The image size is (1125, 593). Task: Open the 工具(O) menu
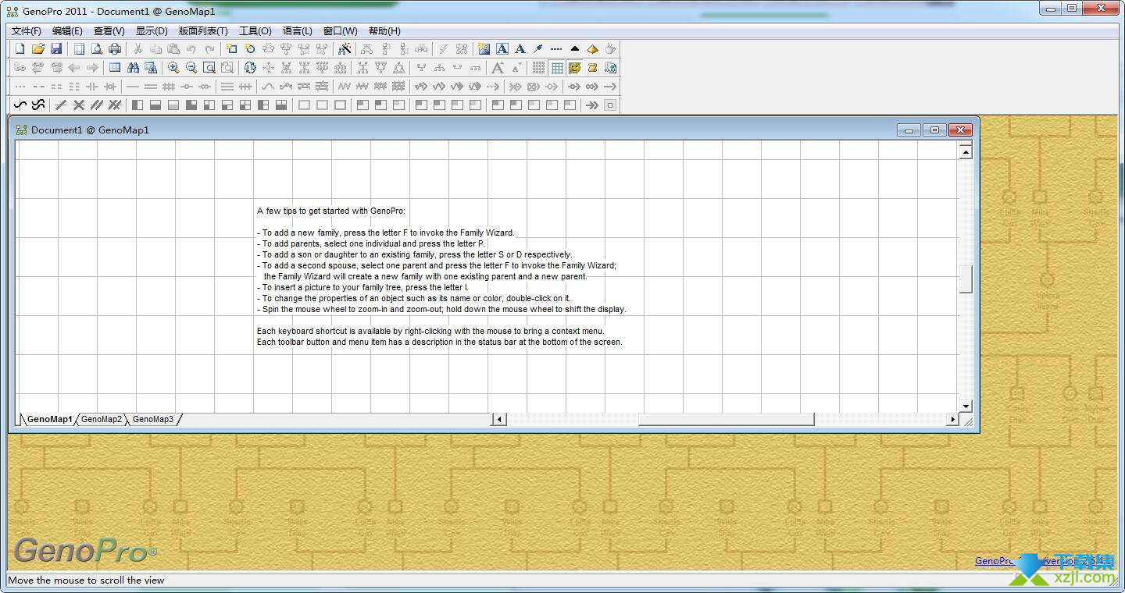tap(255, 31)
